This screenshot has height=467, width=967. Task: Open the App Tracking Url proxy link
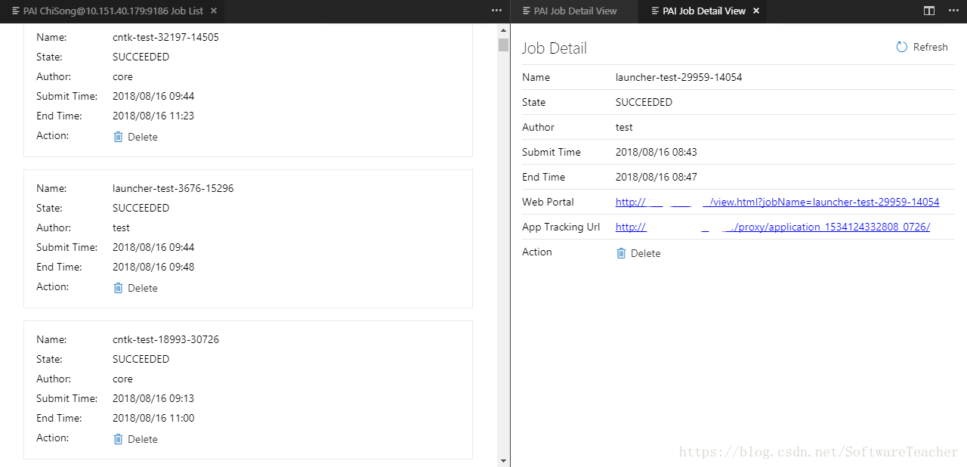[773, 227]
